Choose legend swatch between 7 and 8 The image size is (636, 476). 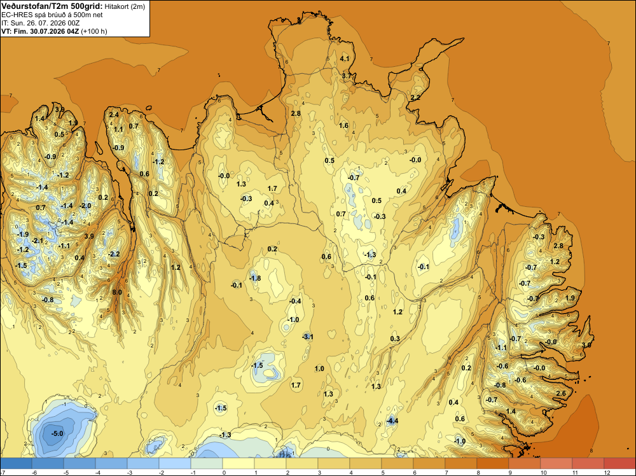tap(460, 463)
